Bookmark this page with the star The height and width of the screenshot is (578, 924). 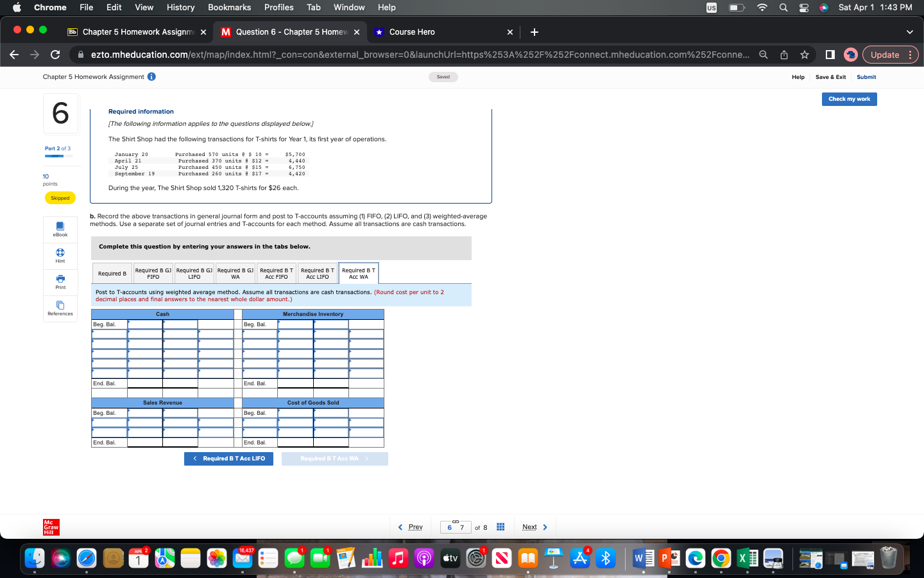pyautogui.click(x=805, y=55)
